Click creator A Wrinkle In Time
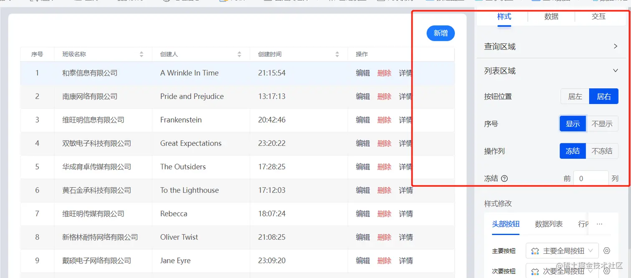This screenshot has width=631, height=278. 189,73
